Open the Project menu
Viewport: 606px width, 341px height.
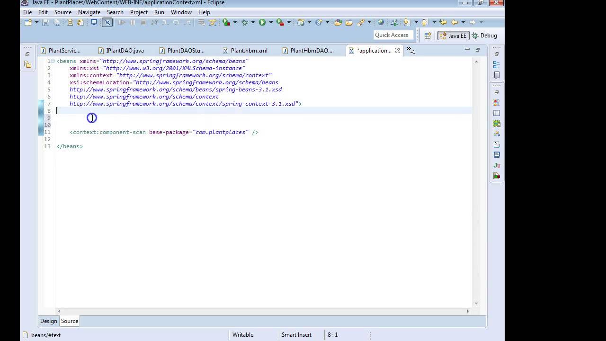click(139, 12)
